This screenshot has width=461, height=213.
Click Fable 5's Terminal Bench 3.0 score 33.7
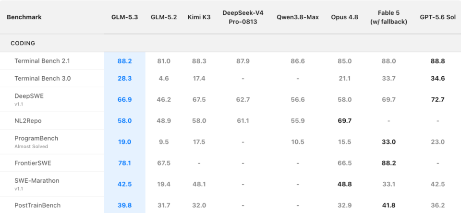coord(388,79)
